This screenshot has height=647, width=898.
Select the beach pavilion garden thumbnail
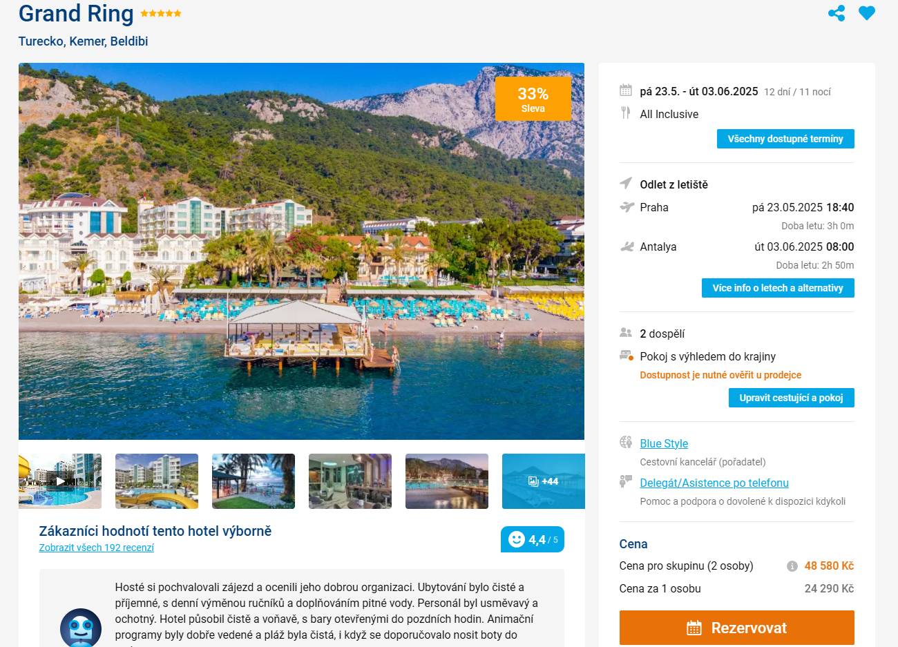pyautogui.click(x=254, y=481)
